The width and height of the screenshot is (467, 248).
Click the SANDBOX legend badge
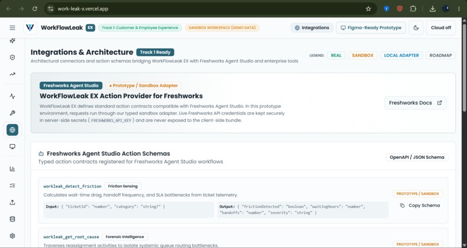click(363, 56)
